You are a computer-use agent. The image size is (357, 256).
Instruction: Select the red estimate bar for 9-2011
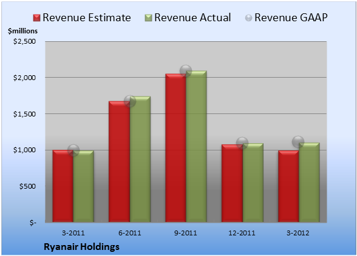pos(176,148)
